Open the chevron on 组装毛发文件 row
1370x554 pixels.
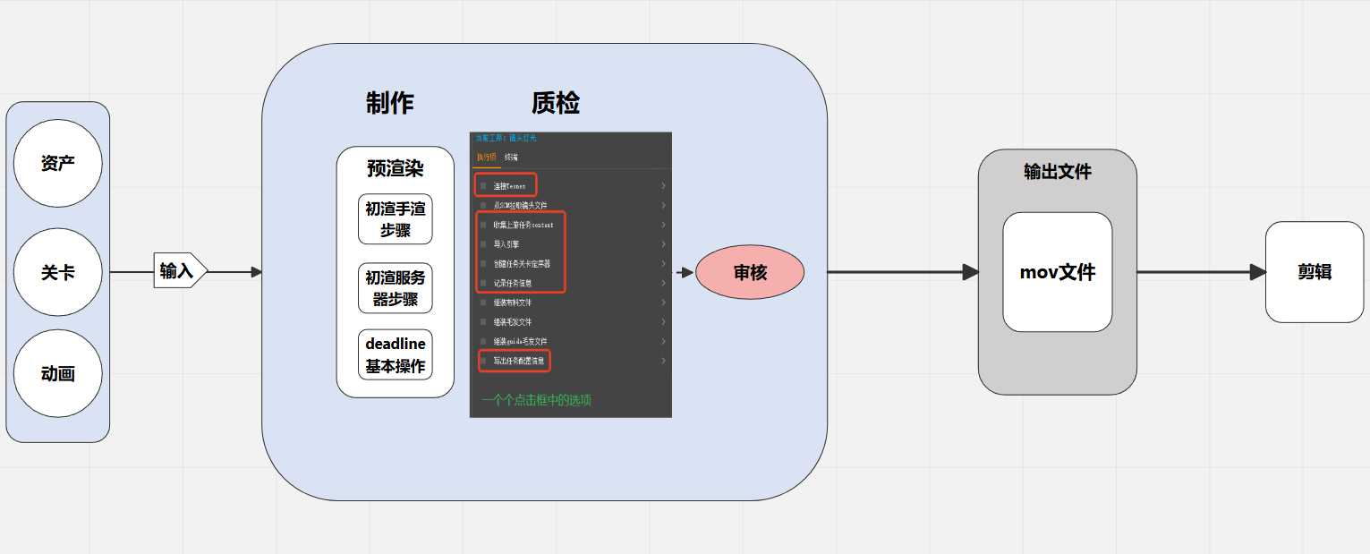tap(664, 321)
